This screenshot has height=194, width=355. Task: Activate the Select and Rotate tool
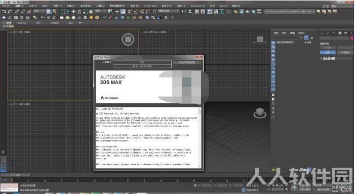click(79, 12)
